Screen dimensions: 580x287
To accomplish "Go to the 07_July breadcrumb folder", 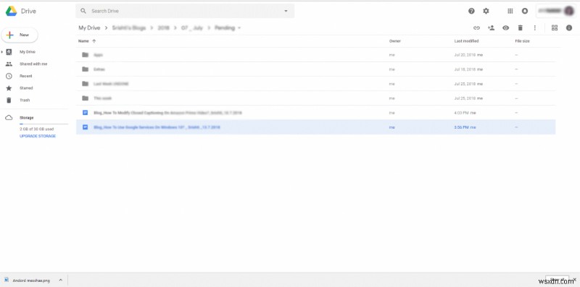I will [191, 28].
